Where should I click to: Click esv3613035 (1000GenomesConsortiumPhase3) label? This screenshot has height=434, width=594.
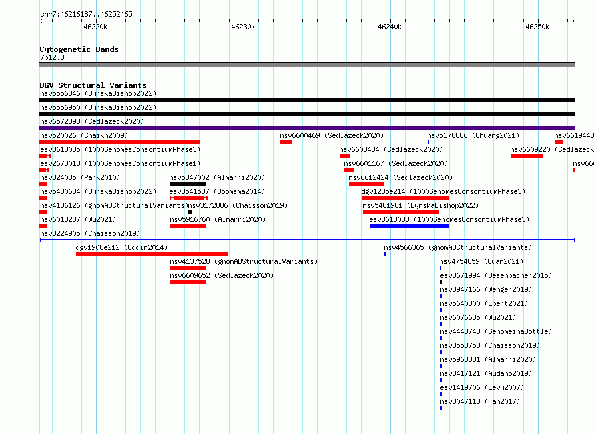pyautogui.click(x=120, y=149)
